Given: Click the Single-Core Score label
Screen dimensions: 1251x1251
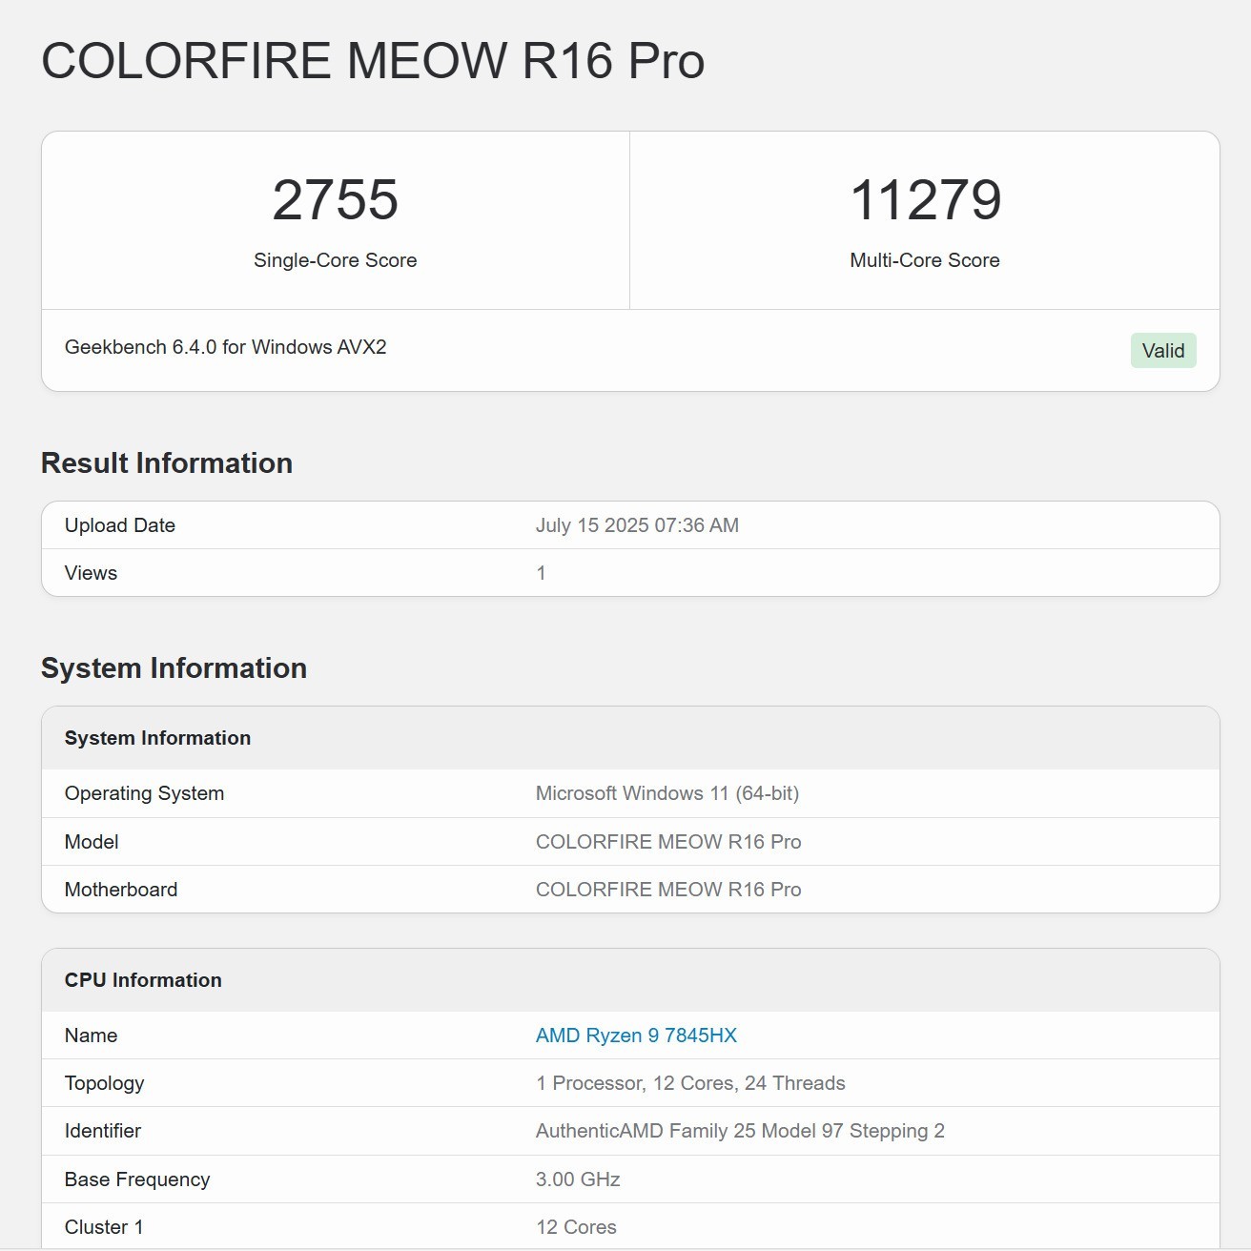Looking at the screenshot, I should pyautogui.click(x=335, y=260).
